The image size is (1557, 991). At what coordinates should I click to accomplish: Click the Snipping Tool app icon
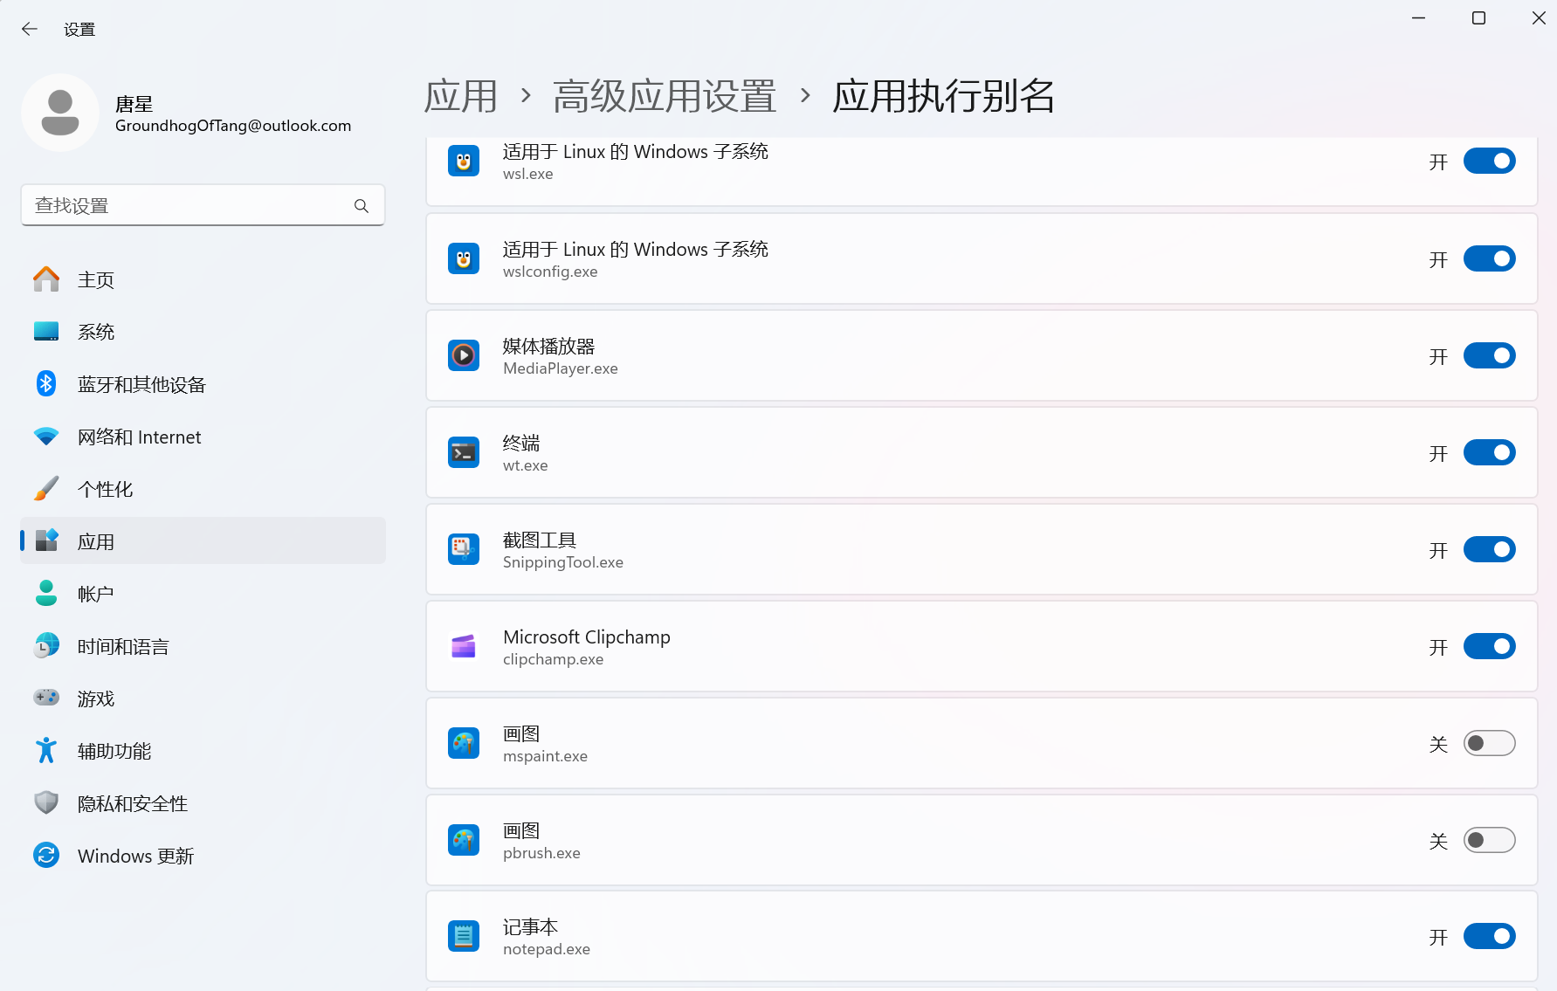click(464, 549)
